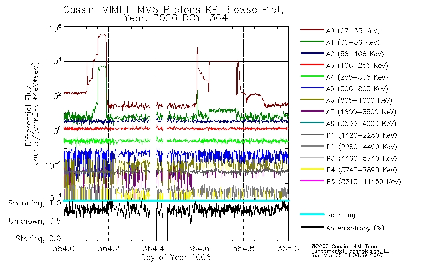Select the A7 (1600-3500 KeV) legend label
424x268 pixels.
pyautogui.click(x=361, y=112)
